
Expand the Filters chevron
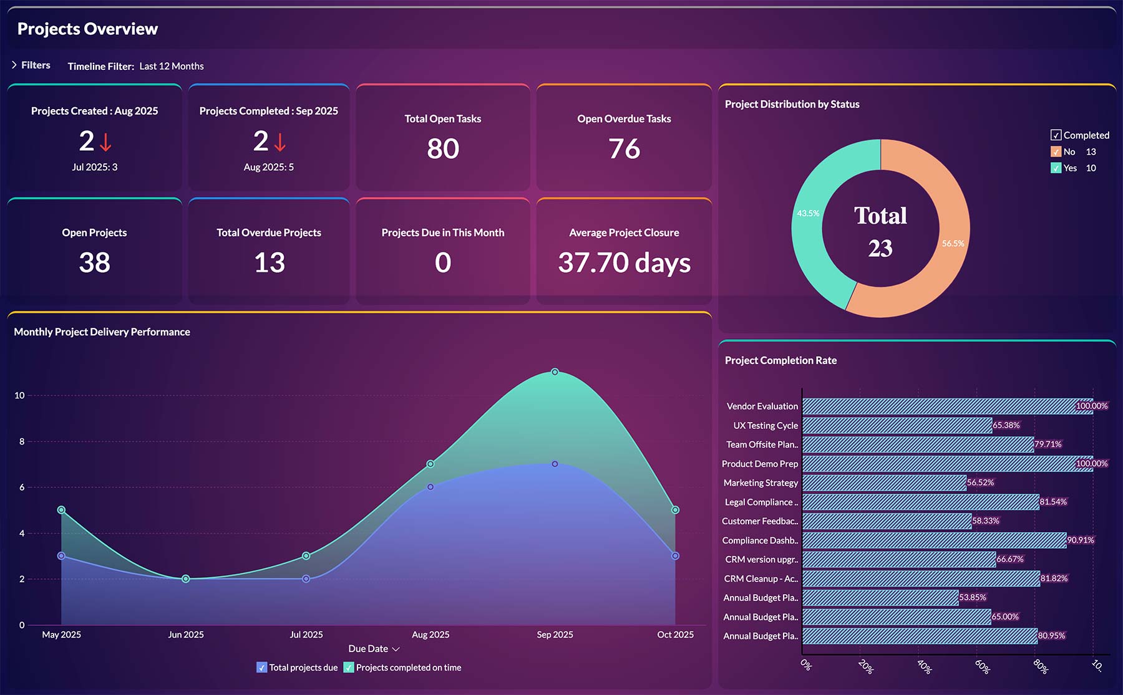click(x=14, y=65)
